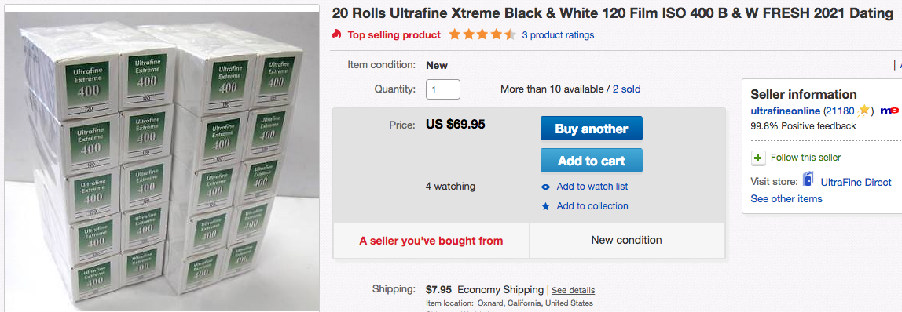This screenshot has width=902, height=312.
Task: Click the star icon beside Add to collection
Action: pyautogui.click(x=546, y=206)
